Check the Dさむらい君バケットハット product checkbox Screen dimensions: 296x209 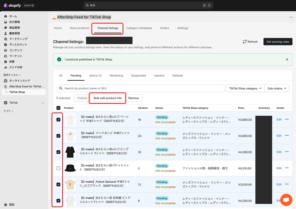(x=58, y=168)
